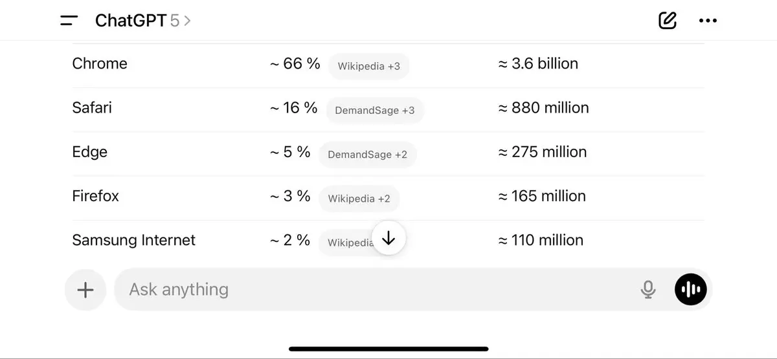Start voice mode with waveform button

pyautogui.click(x=691, y=290)
